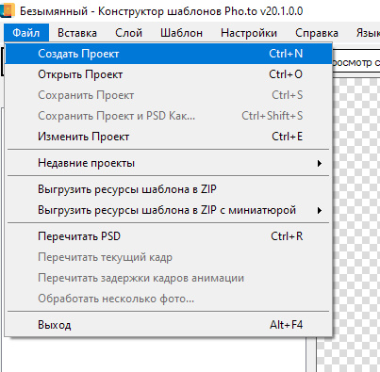This screenshot has height=372, width=380.
Task: Open the Язык menu
Action: (x=368, y=33)
